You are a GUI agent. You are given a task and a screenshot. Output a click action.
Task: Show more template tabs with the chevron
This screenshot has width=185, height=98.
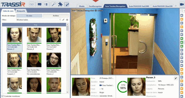tap(176, 6)
